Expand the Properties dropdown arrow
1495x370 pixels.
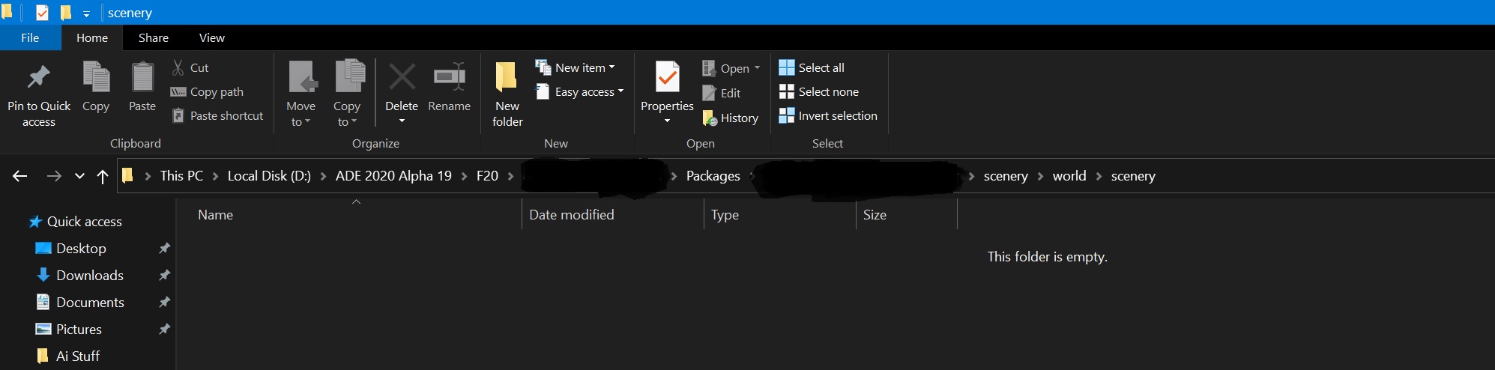[x=667, y=121]
